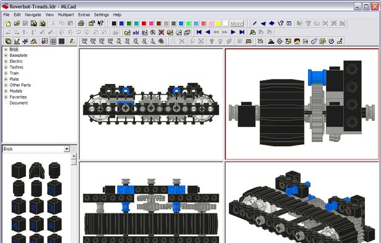Pick the red color swatch
The image size is (381, 243).
(144, 23)
